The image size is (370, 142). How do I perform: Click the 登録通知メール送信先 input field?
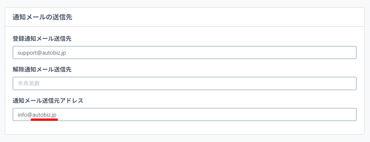tap(184, 52)
